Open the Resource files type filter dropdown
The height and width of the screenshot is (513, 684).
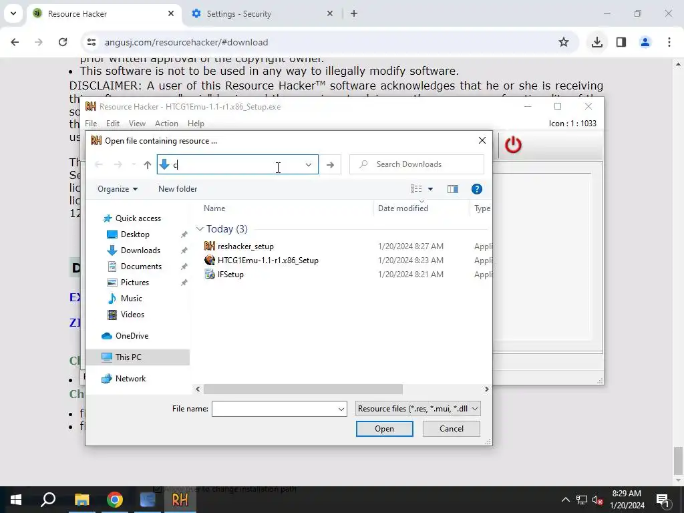coord(418,409)
